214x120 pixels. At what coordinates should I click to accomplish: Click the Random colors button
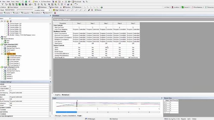click(67, 7)
